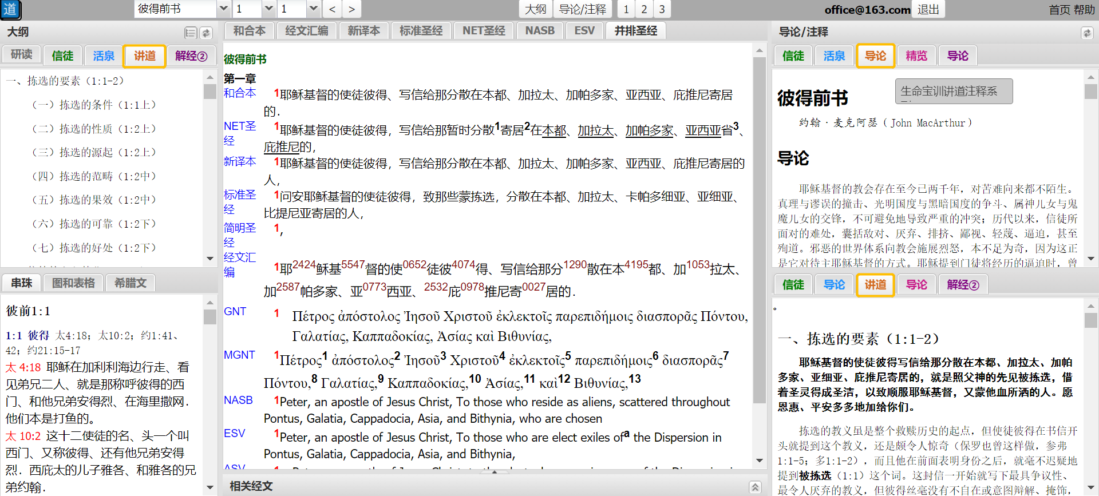
Task: Click the swap icon in 大纲 panel header
Action: click(x=207, y=33)
